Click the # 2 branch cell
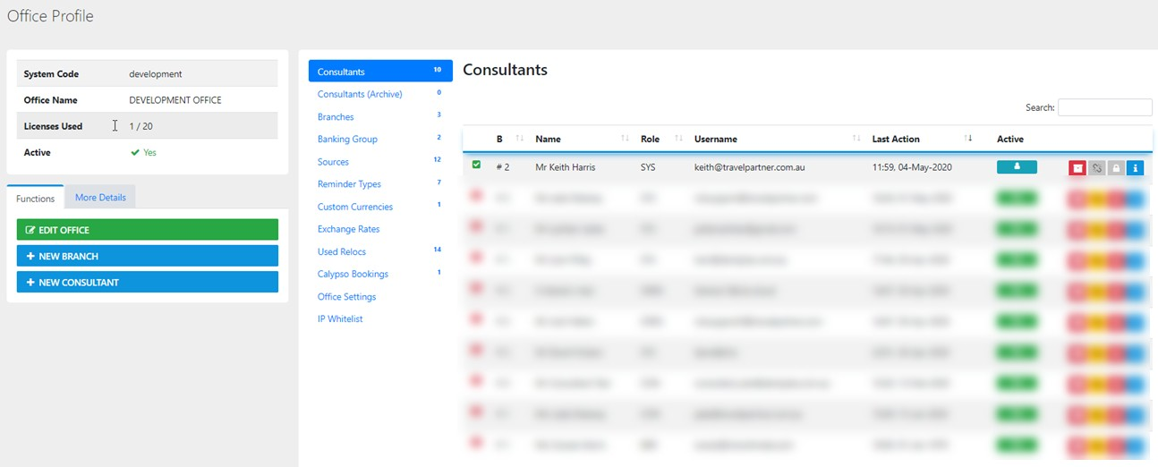The image size is (1158, 467). [x=503, y=167]
